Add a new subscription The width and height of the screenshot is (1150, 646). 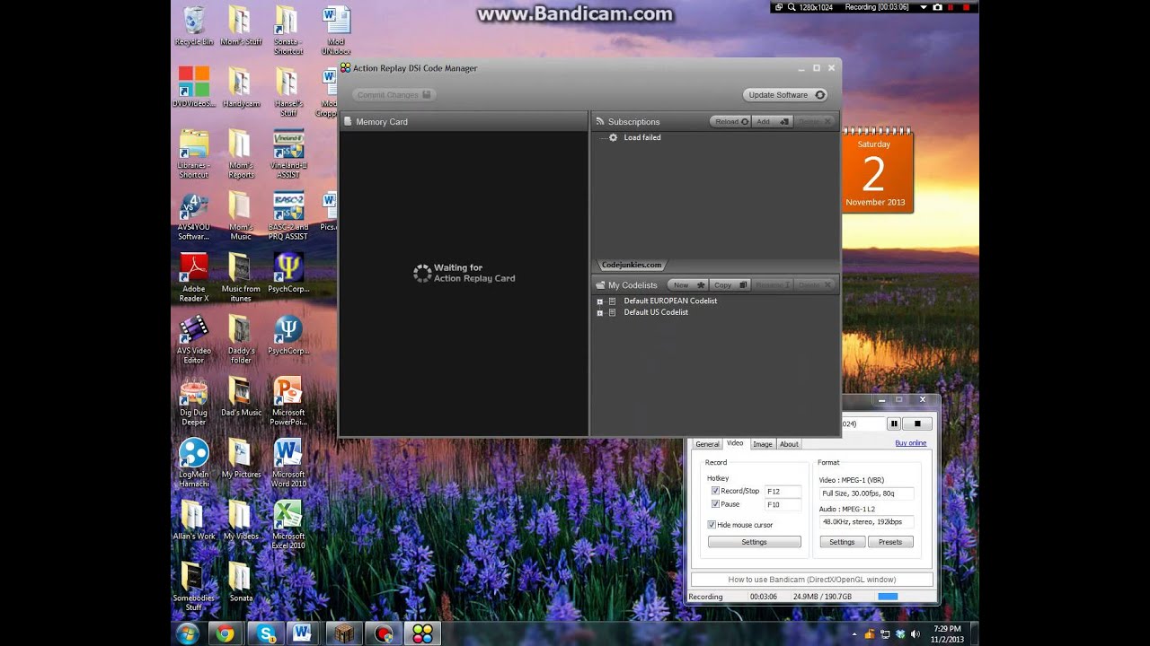click(x=772, y=121)
